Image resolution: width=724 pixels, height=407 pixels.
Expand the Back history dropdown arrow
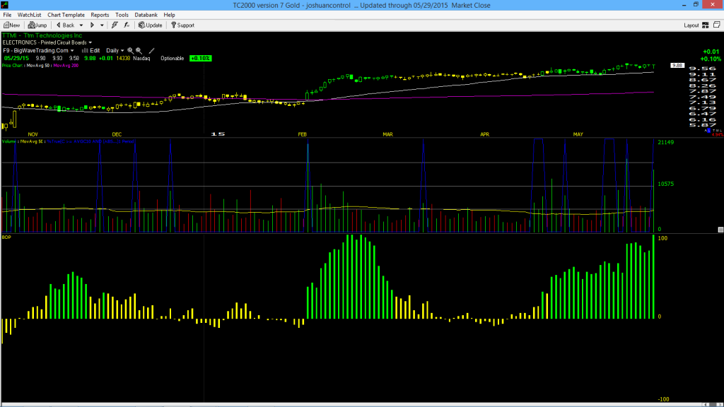pos(81,25)
